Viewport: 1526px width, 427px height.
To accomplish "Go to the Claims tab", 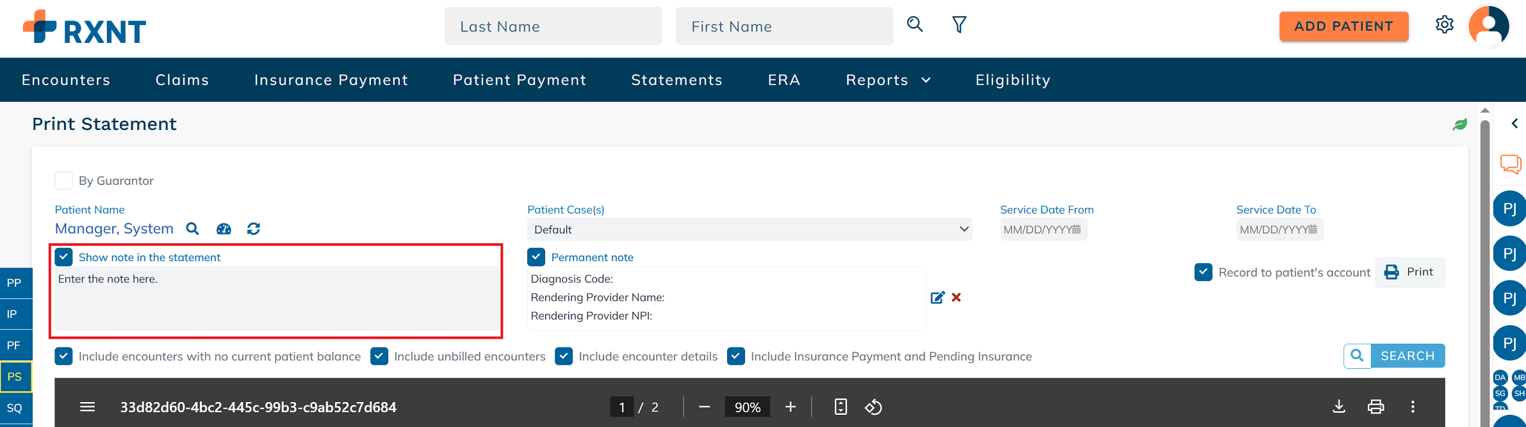I will click(x=183, y=80).
